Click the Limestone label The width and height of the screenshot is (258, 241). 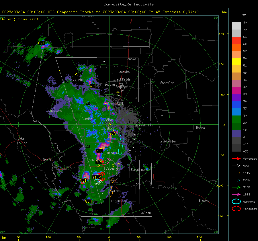point(54,111)
